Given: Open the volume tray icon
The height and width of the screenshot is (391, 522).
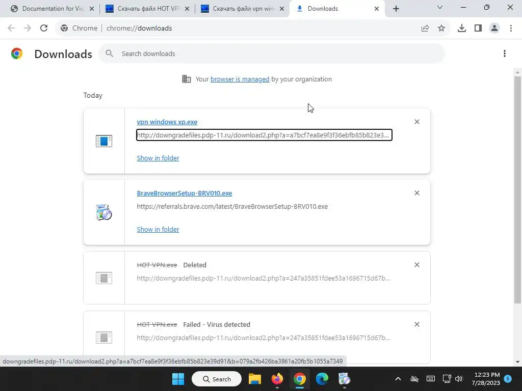Looking at the screenshot, I should click(x=459, y=379).
